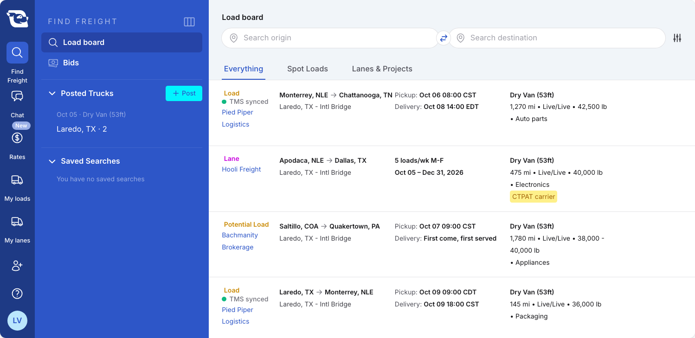Click the CTPAT carrier badge
The image size is (695, 338).
(534, 197)
